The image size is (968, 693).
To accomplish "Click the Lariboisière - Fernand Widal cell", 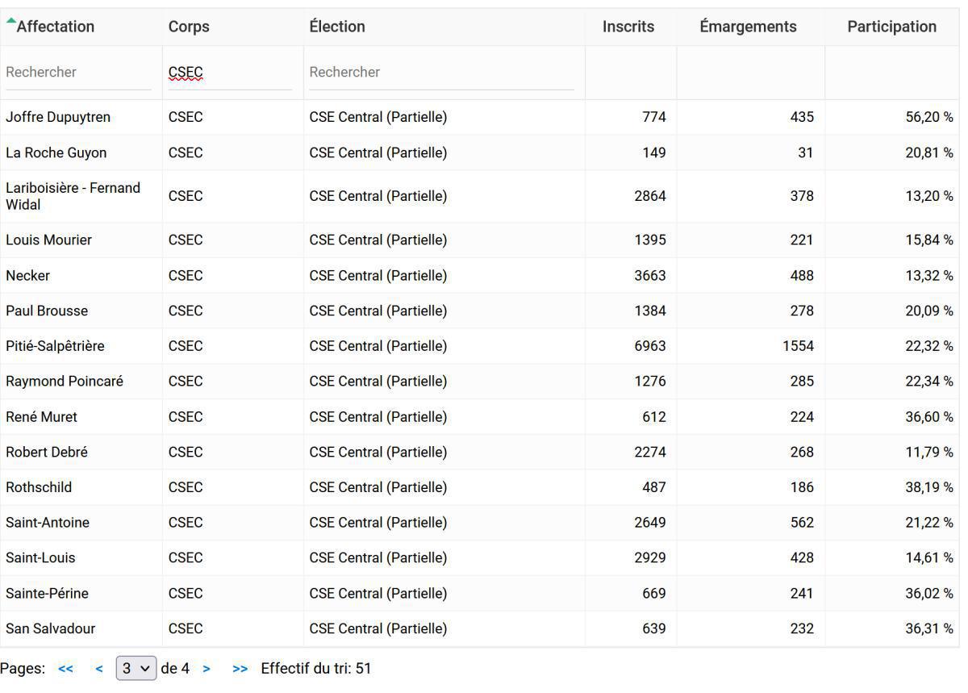I will click(x=73, y=196).
